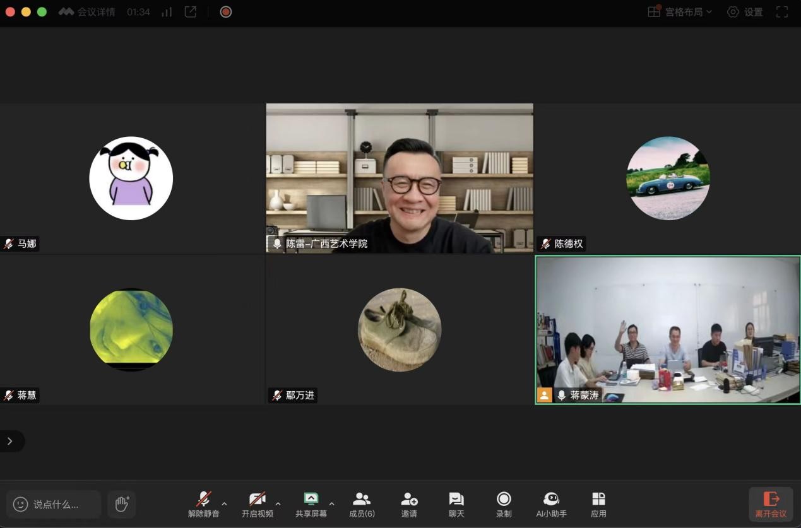The height and width of the screenshot is (528, 801).
Task: Click the orange host badge beside 蒋蒙涛
Action: click(x=544, y=396)
